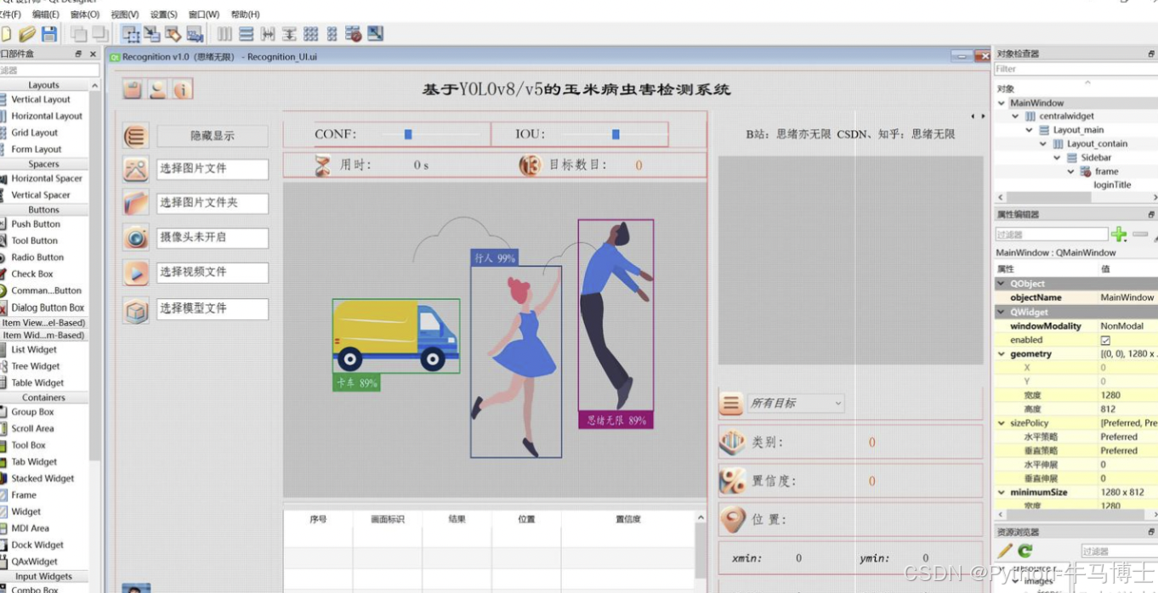
Task: Save the form with floppy disk icon
Action: (49, 34)
